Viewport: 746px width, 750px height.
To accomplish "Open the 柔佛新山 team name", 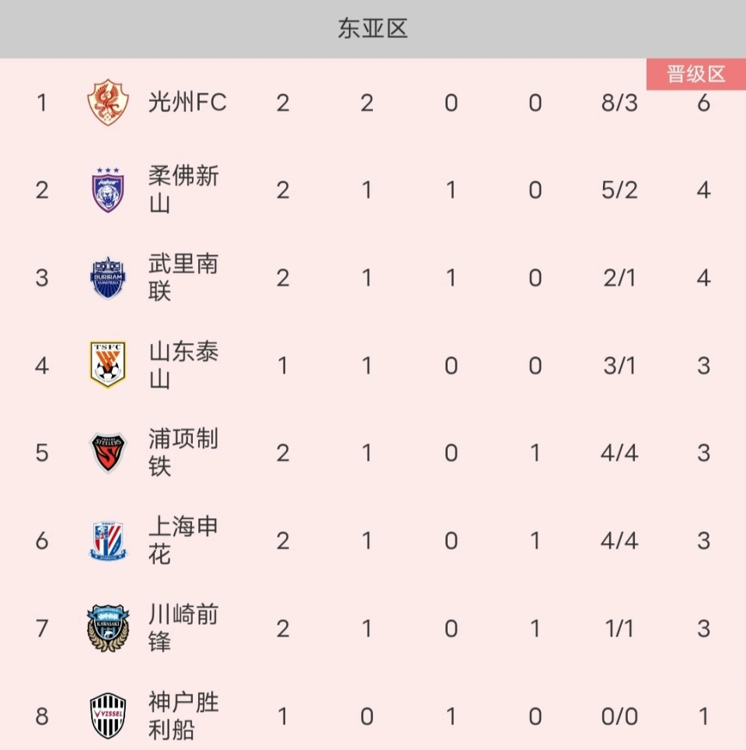I will click(x=183, y=190).
